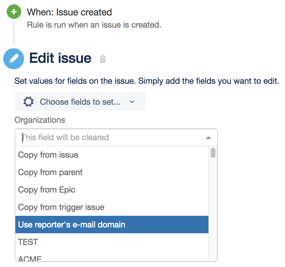Choose the TEST organization
Image resolution: width=285 pixels, height=267 pixels.
pos(112,242)
